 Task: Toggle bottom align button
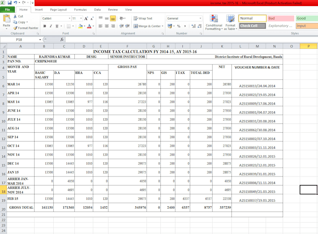pyautogui.click(x=113, y=18)
